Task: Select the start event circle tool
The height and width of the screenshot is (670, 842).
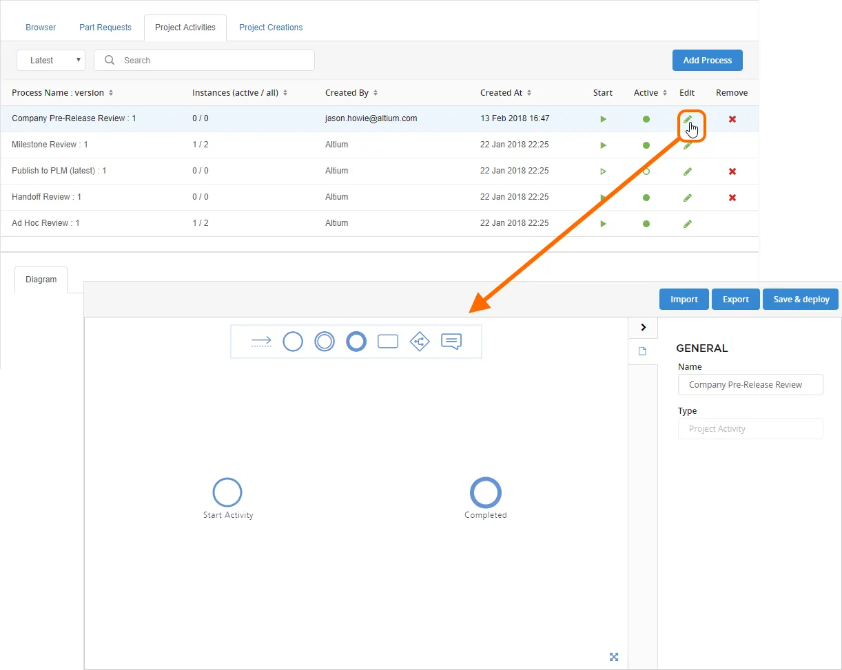Action: [293, 342]
